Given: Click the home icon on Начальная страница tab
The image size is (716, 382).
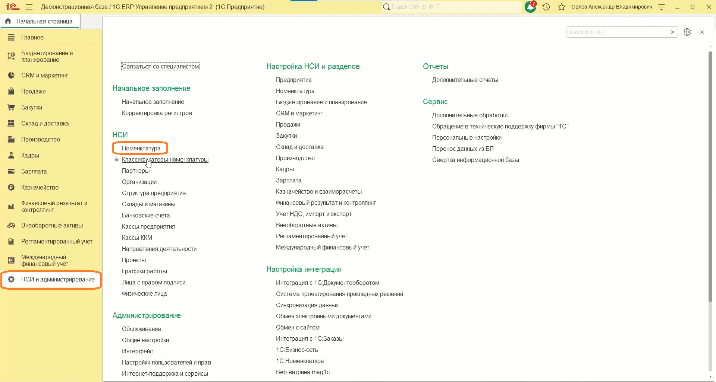Looking at the screenshot, I should [8, 21].
